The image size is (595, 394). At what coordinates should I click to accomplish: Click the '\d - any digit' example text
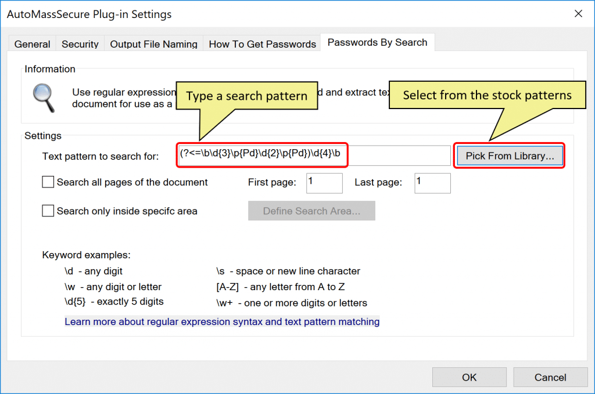click(x=94, y=271)
